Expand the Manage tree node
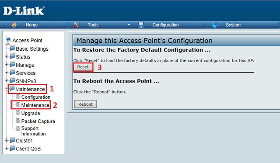This screenshot has height=163, width=280. coord(7,65)
